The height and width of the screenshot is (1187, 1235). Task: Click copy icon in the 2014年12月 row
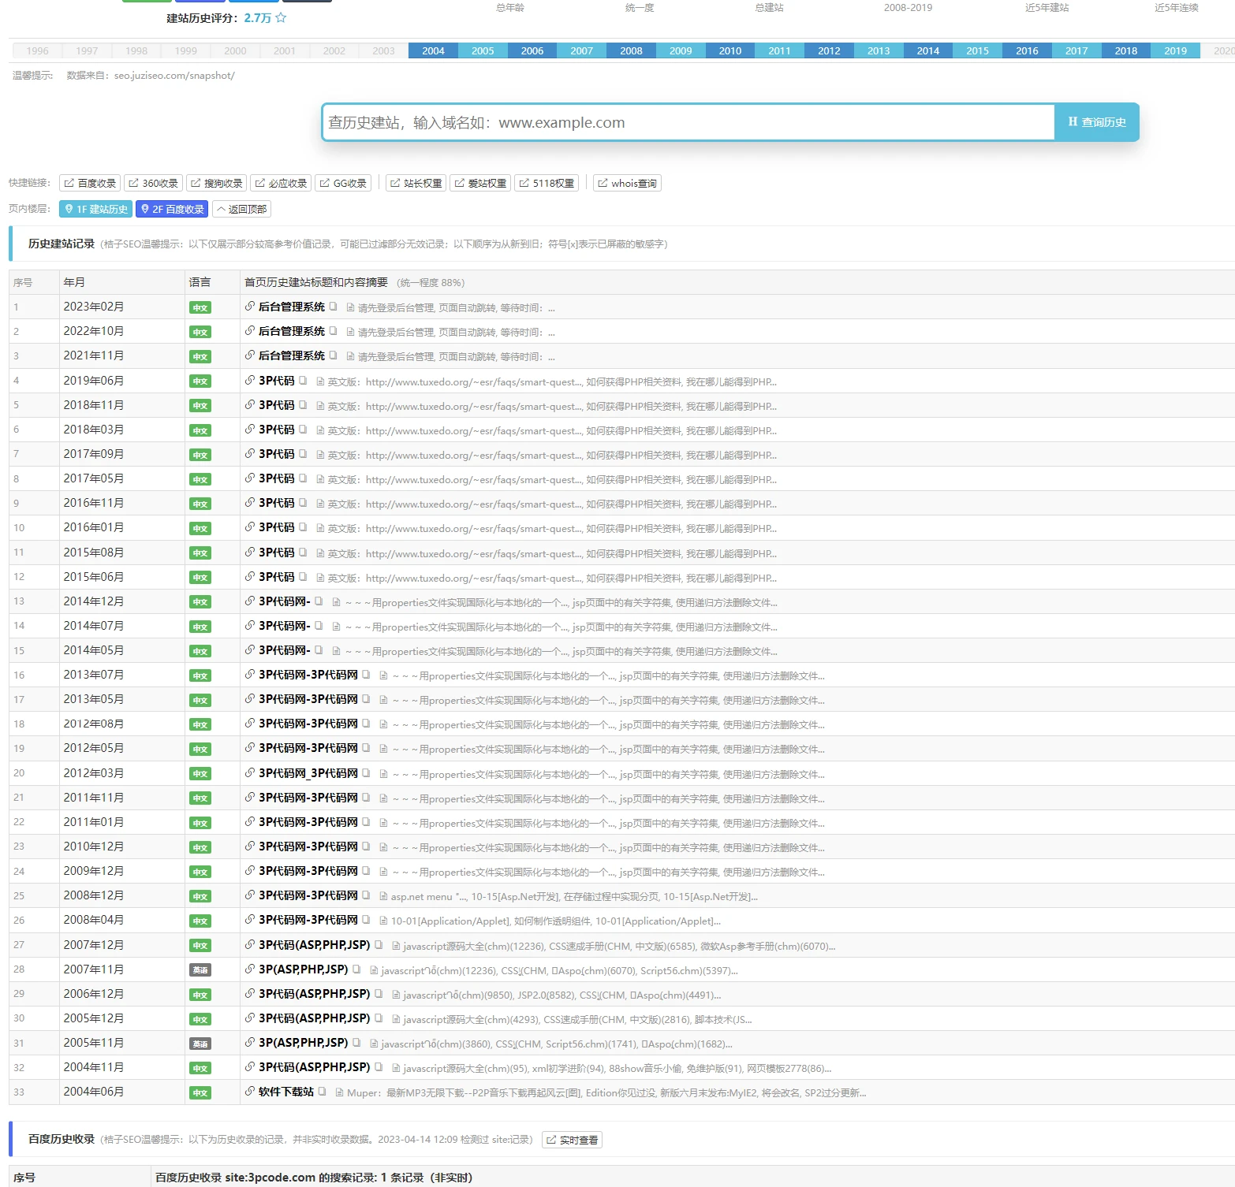(x=319, y=601)
